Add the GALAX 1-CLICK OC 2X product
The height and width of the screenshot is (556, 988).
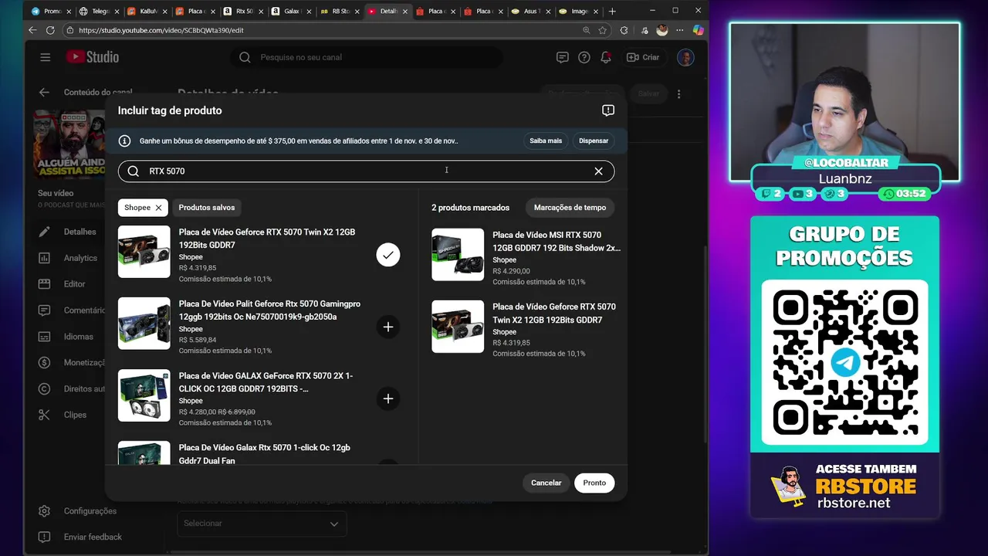point(388,398)
